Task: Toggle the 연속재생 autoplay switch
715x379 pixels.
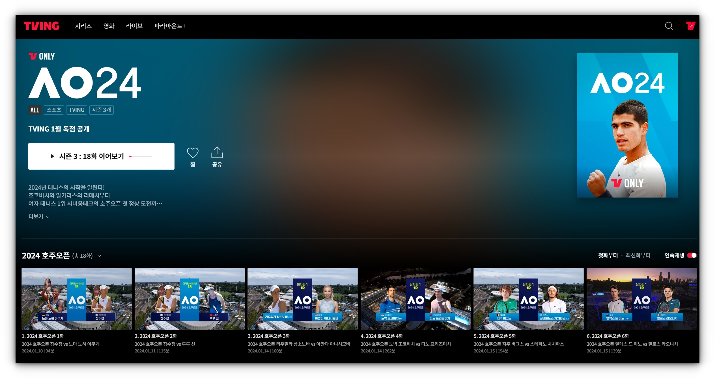Action: (x=692, y=255)
